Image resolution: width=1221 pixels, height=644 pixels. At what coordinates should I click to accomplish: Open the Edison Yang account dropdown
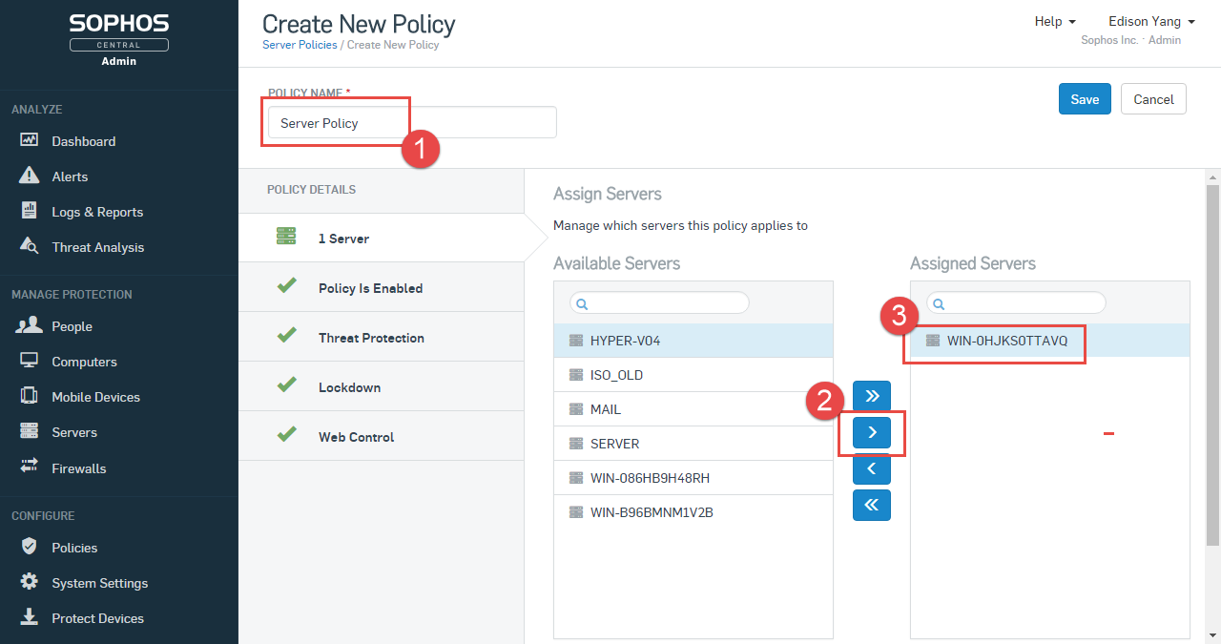coord(1151,21)
